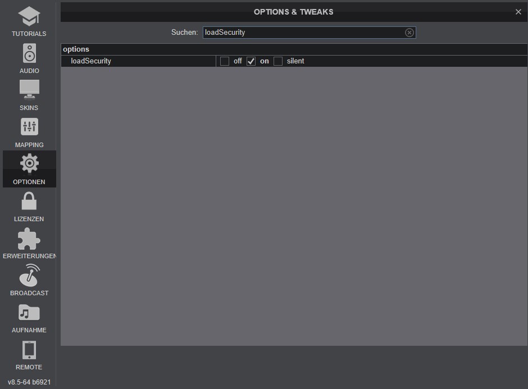Go to the Skins monitor section

[x=29, y=95]
